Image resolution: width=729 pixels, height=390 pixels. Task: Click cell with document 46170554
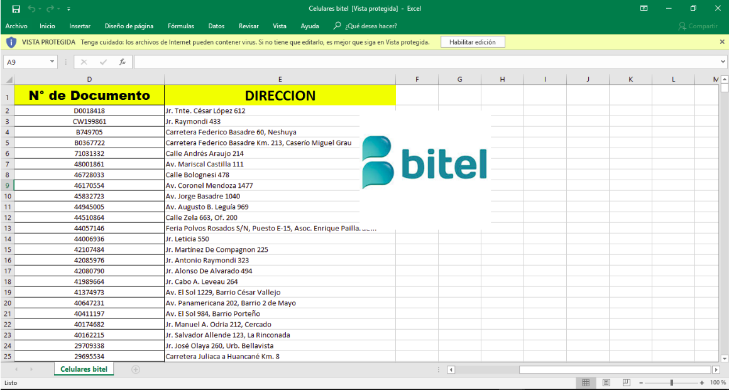point(89,185)
